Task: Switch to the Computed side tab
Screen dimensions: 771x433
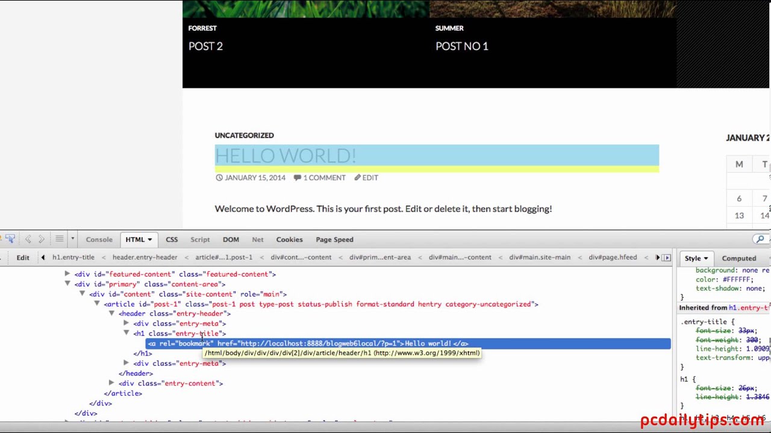Action: [x=738, y=259]
